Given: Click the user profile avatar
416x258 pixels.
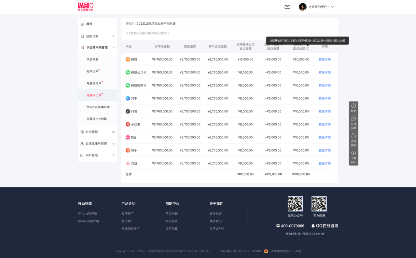Looking at the screenshot, I should [302, 7].
